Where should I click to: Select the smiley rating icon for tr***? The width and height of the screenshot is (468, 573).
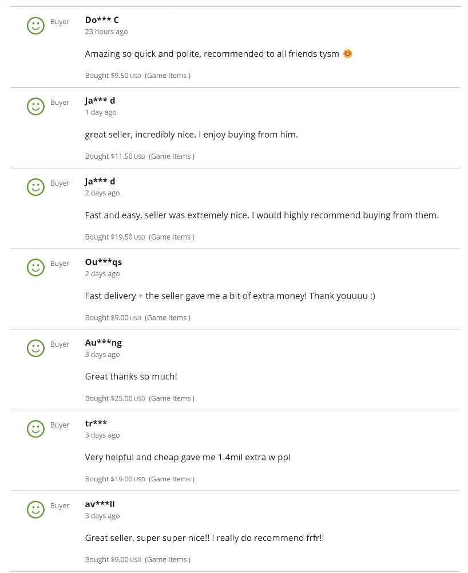[x=35, y=429]
